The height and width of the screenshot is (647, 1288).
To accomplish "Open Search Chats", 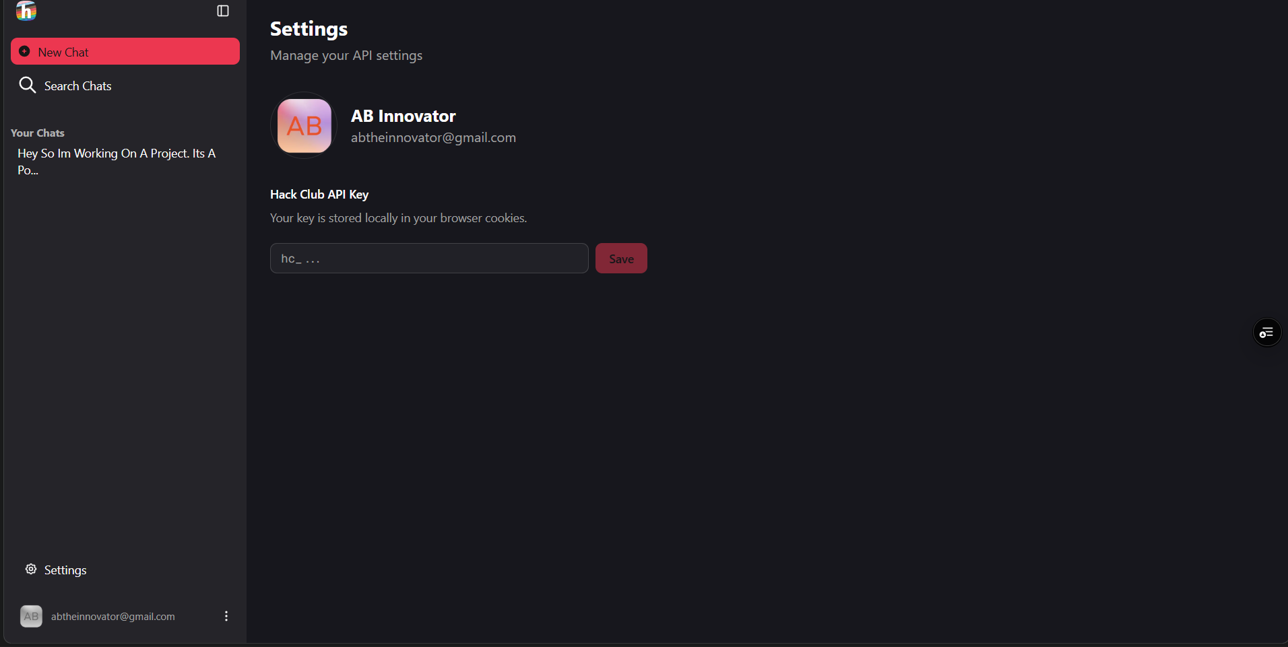I will [x=77, y=86].
